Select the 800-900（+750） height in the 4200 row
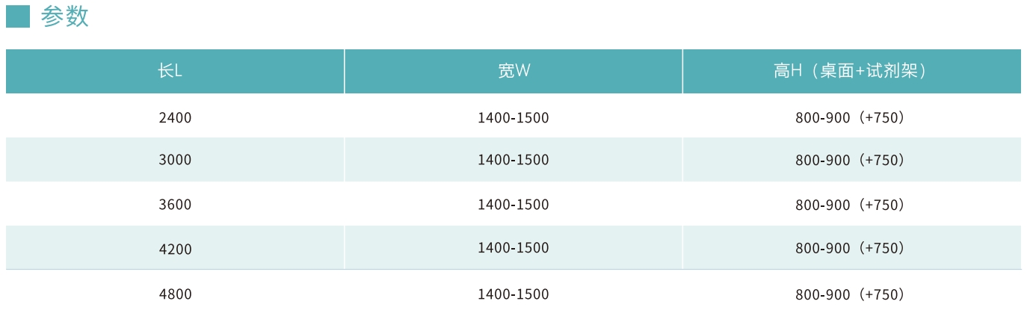Screen dimensions: 1027x322 pyautogui.click(x=851, y=248)
